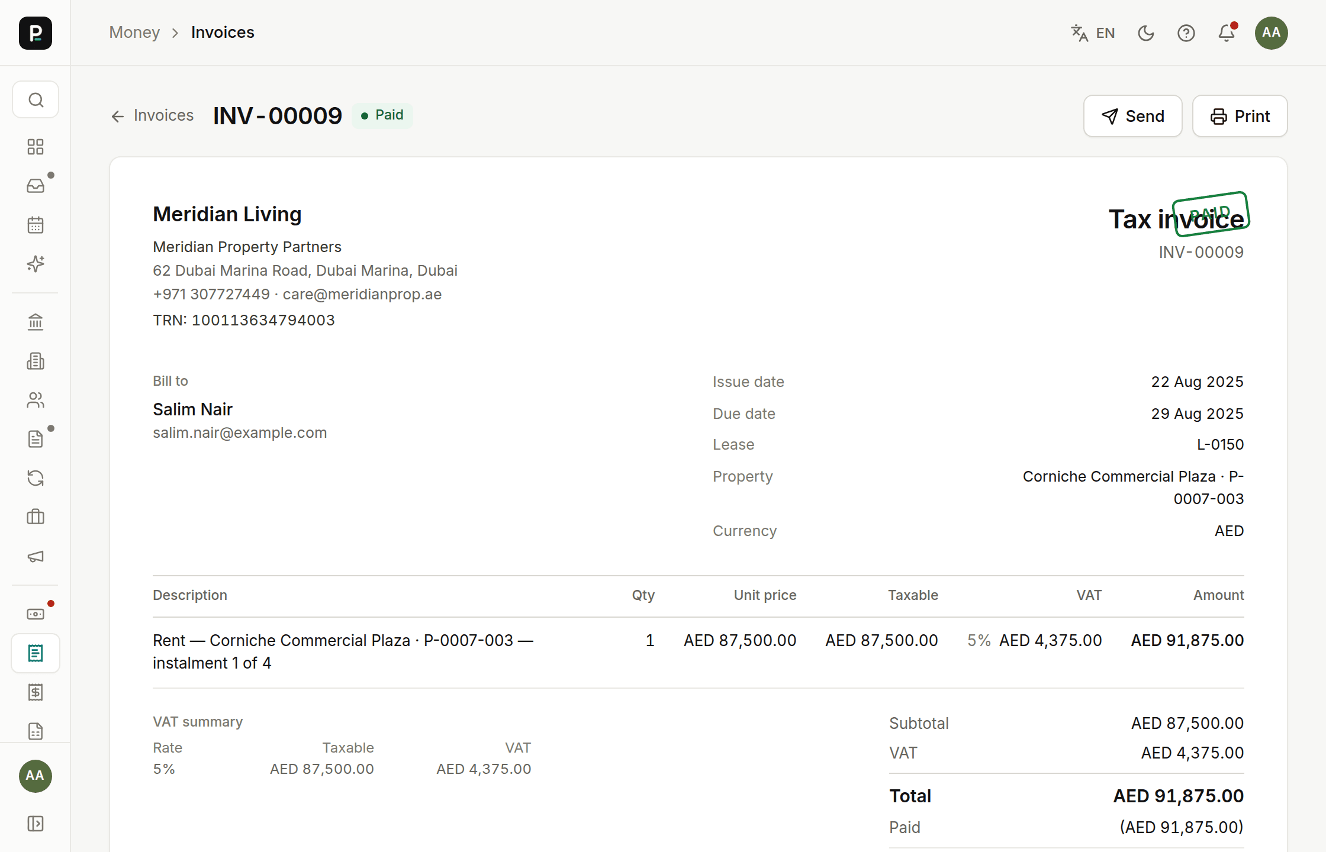Select the active invoices receipt icon

tap(36, 653)
